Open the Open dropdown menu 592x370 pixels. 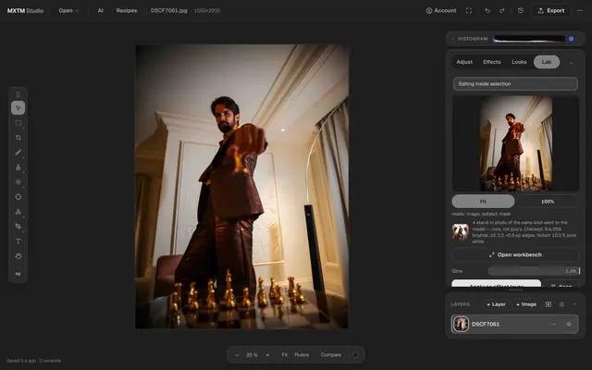[68, 10]
